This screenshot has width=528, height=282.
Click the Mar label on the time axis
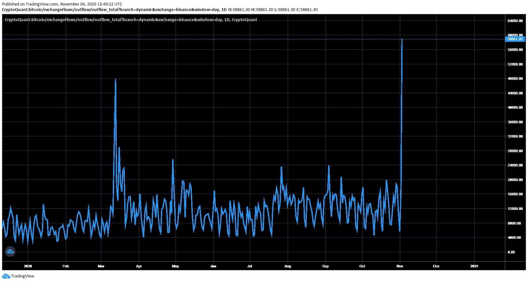click(x=101, y=266)
